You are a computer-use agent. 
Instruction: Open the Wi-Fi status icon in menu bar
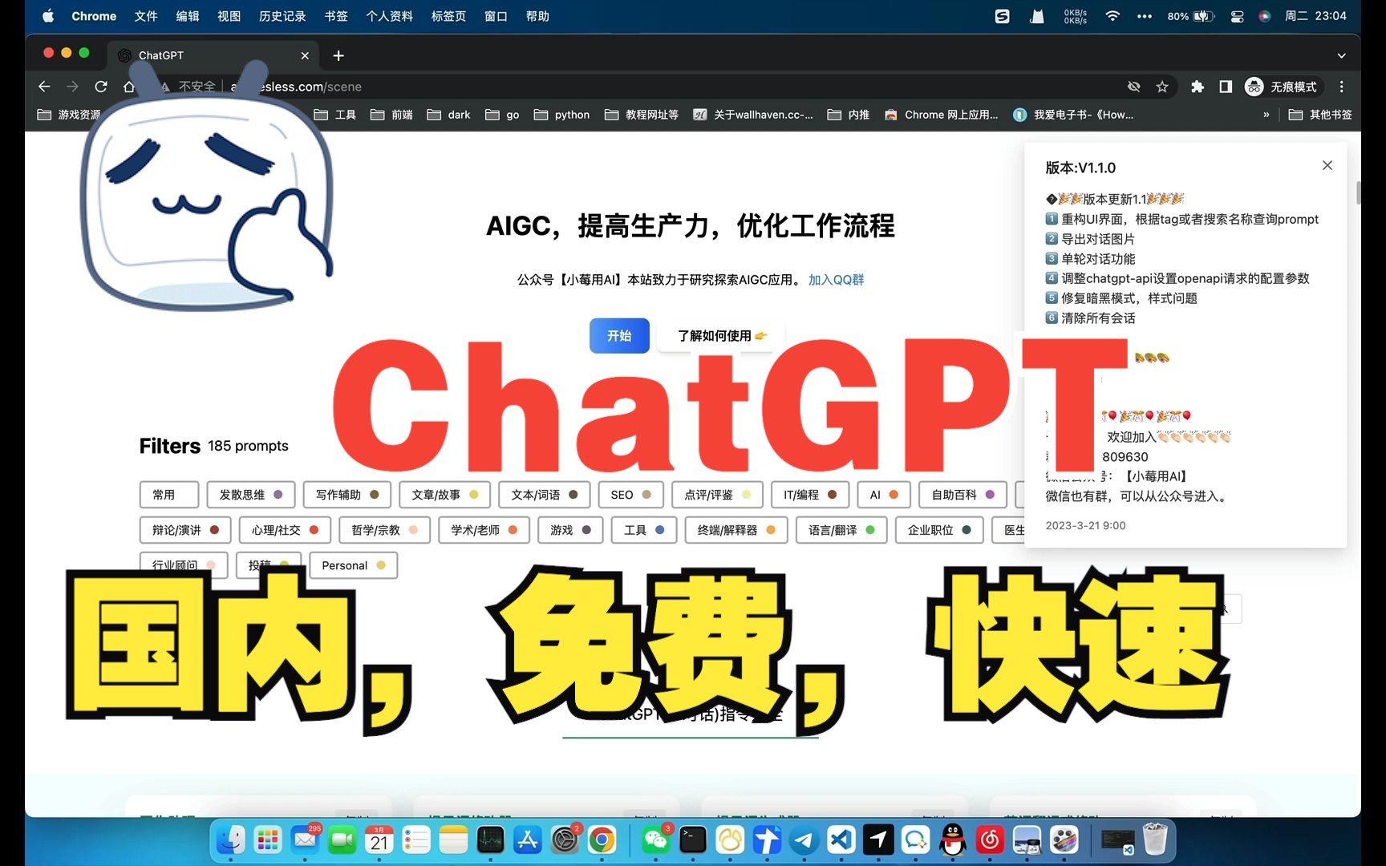coord(1112,16)
